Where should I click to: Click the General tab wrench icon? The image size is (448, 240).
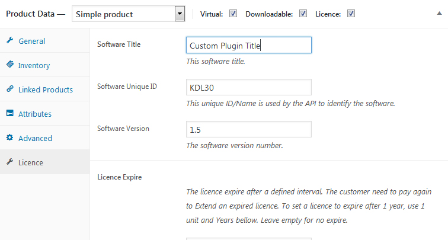10,40
